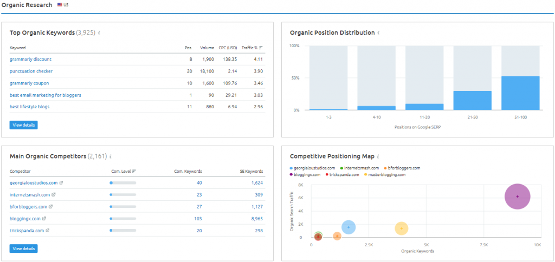
Task: Open external link icon next to trickspanda.com
Action: [x=47, y=231]
